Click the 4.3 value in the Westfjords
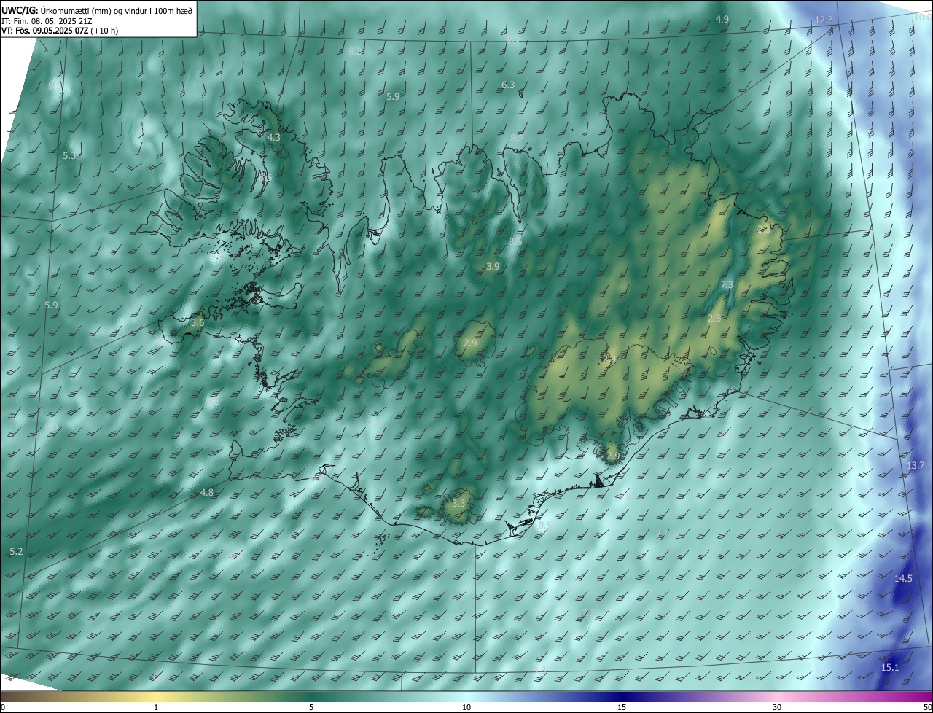The image size is (933, 713). (273, 137)
